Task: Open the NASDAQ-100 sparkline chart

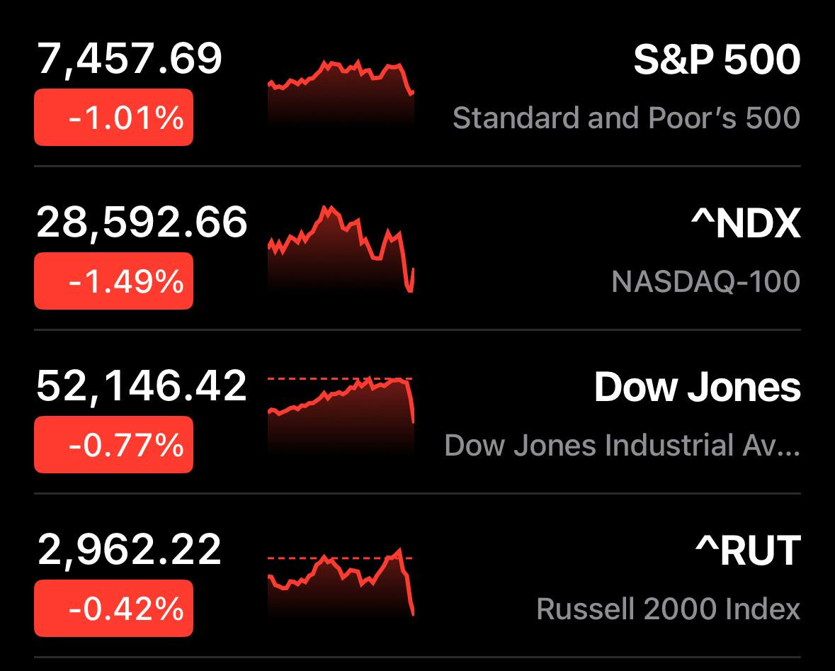Action: click(341, 249)
